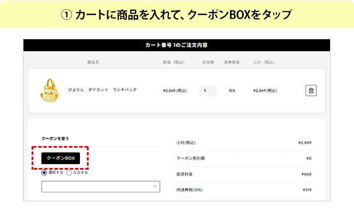This screenshot has width=354, height=213.
Task: Click the 小計(税込) label in the summary
Action: point(186,142)
